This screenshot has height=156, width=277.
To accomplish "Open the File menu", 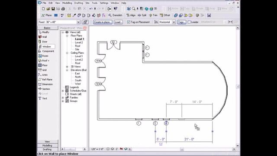I will 44,3.
